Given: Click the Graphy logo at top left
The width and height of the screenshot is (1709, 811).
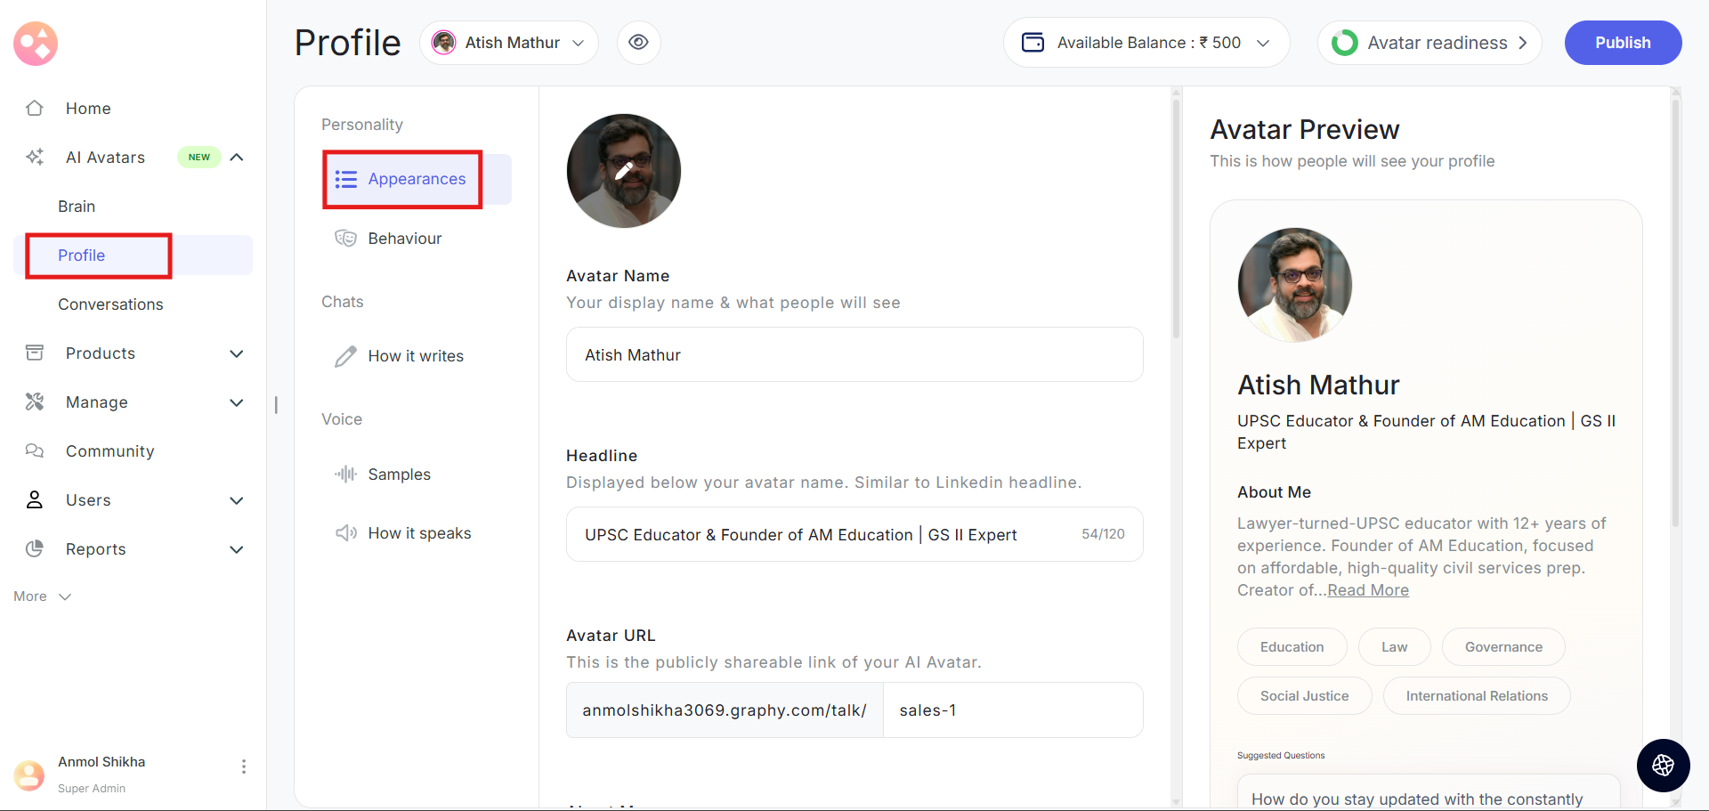Looking at the screenshot, I should tap(36, 44).
